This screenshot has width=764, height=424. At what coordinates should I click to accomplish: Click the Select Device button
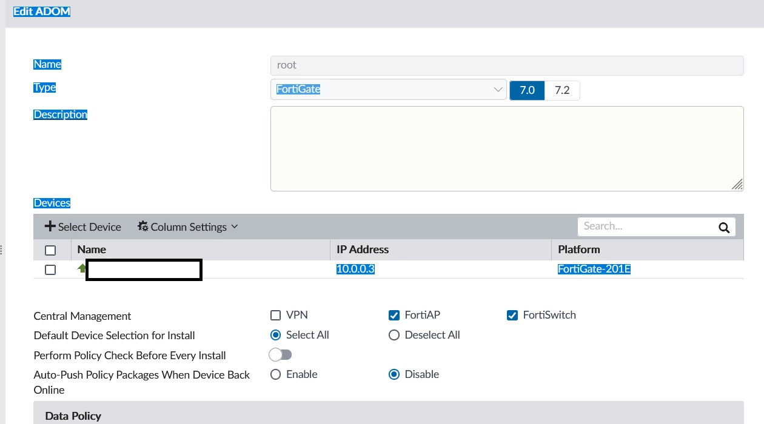83,227
